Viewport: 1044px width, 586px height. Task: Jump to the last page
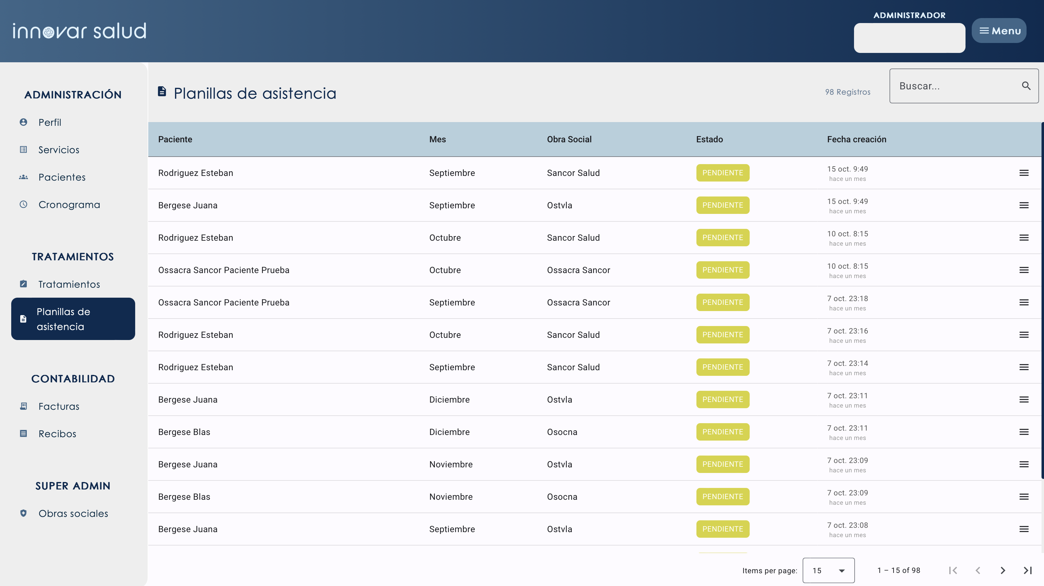tap(1027, 571)
